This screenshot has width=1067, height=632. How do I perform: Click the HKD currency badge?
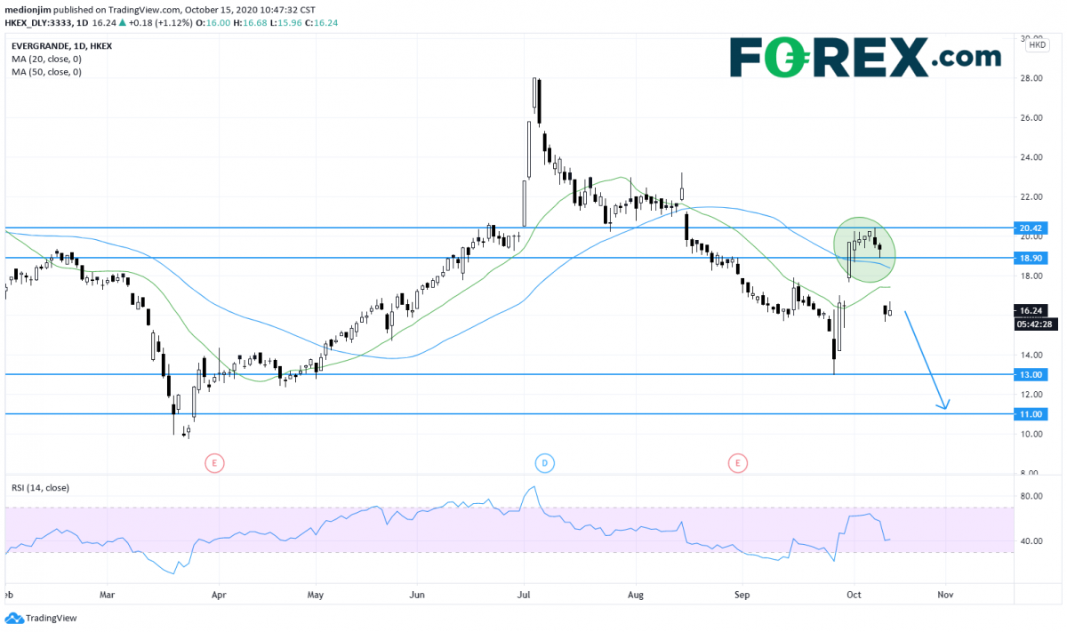click(x=1038, y=44)
